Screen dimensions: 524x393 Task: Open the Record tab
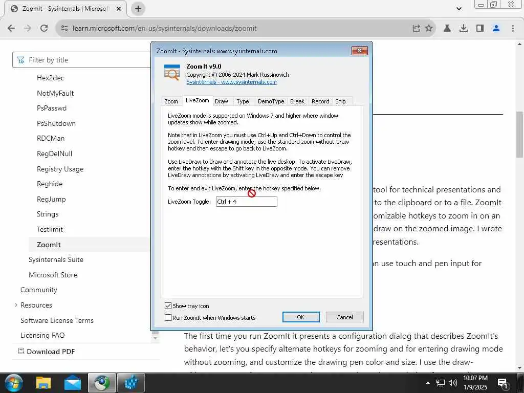coord(320,101)
